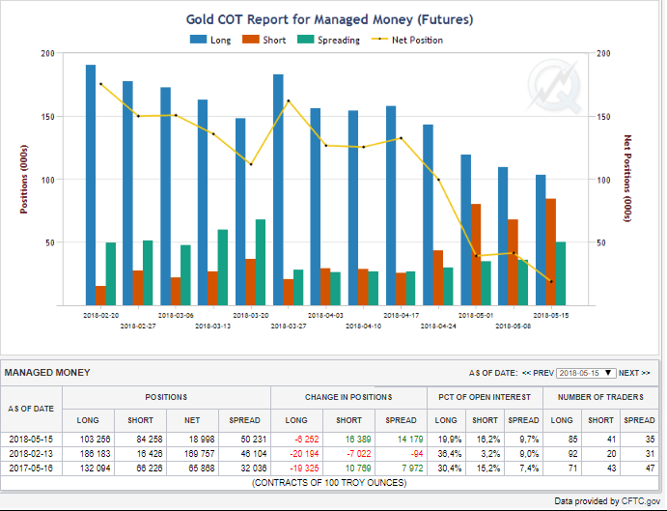
Task: Click the Net Position point at 2018-05-15
Action: 551,281
